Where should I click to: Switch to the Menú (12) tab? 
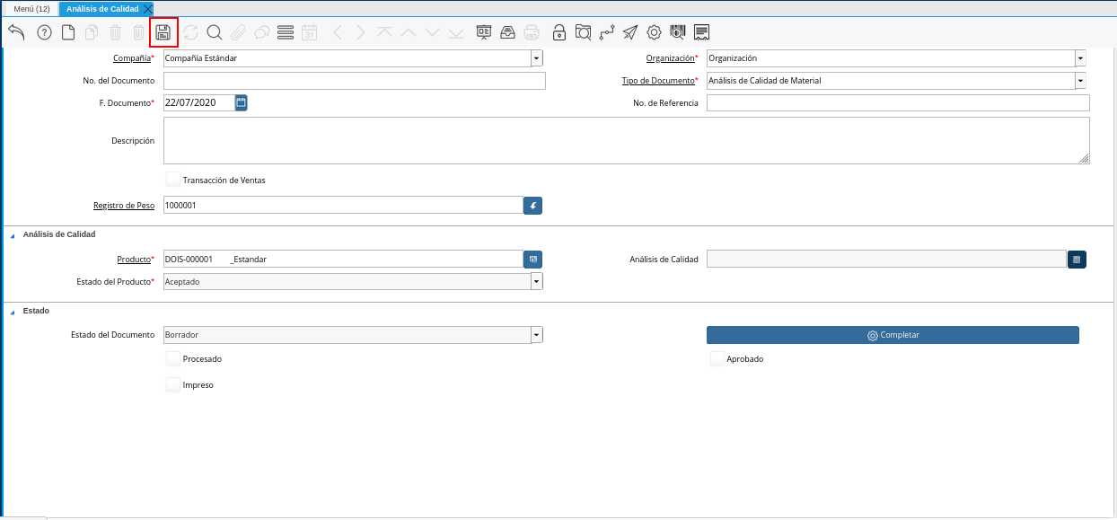[x=31, y=8]
